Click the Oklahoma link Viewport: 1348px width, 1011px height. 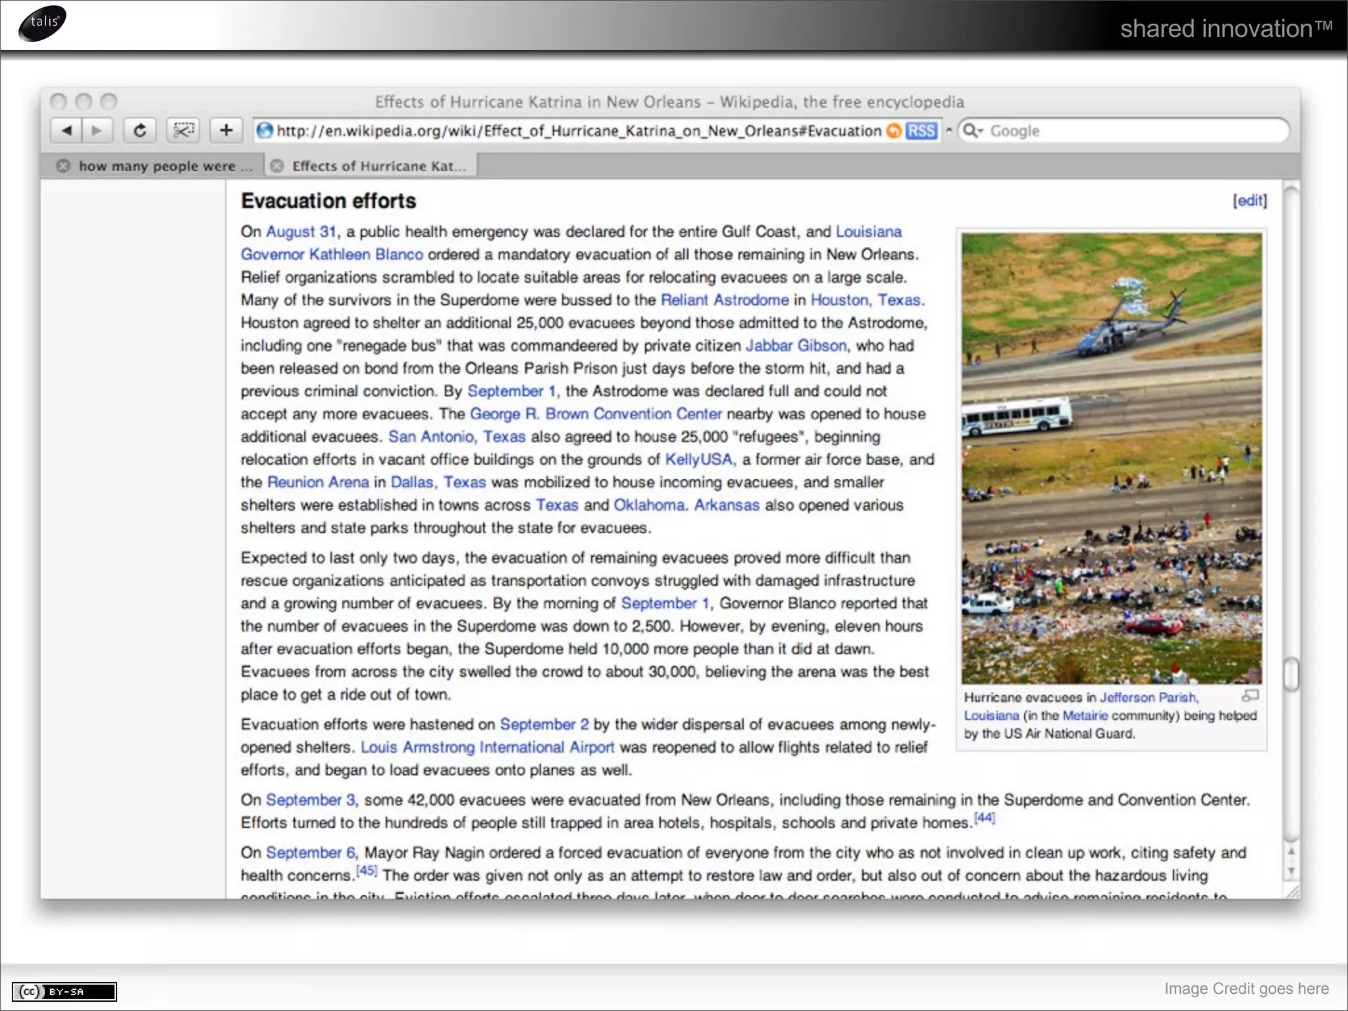point(649,505)
